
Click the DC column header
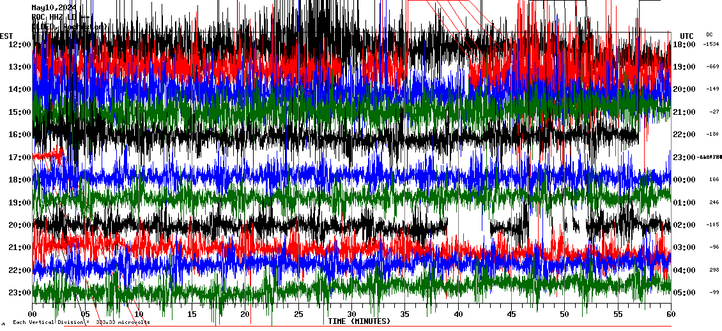click(709, 34)
